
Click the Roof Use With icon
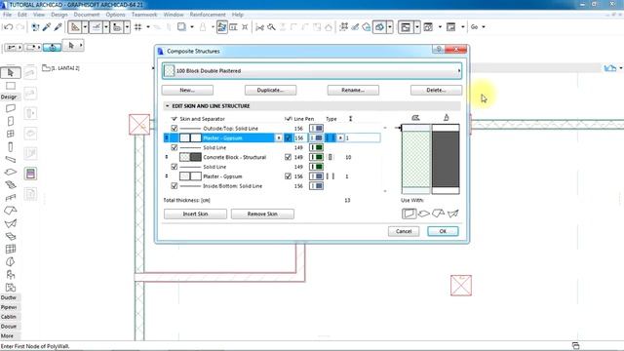(x=438, y=214)
